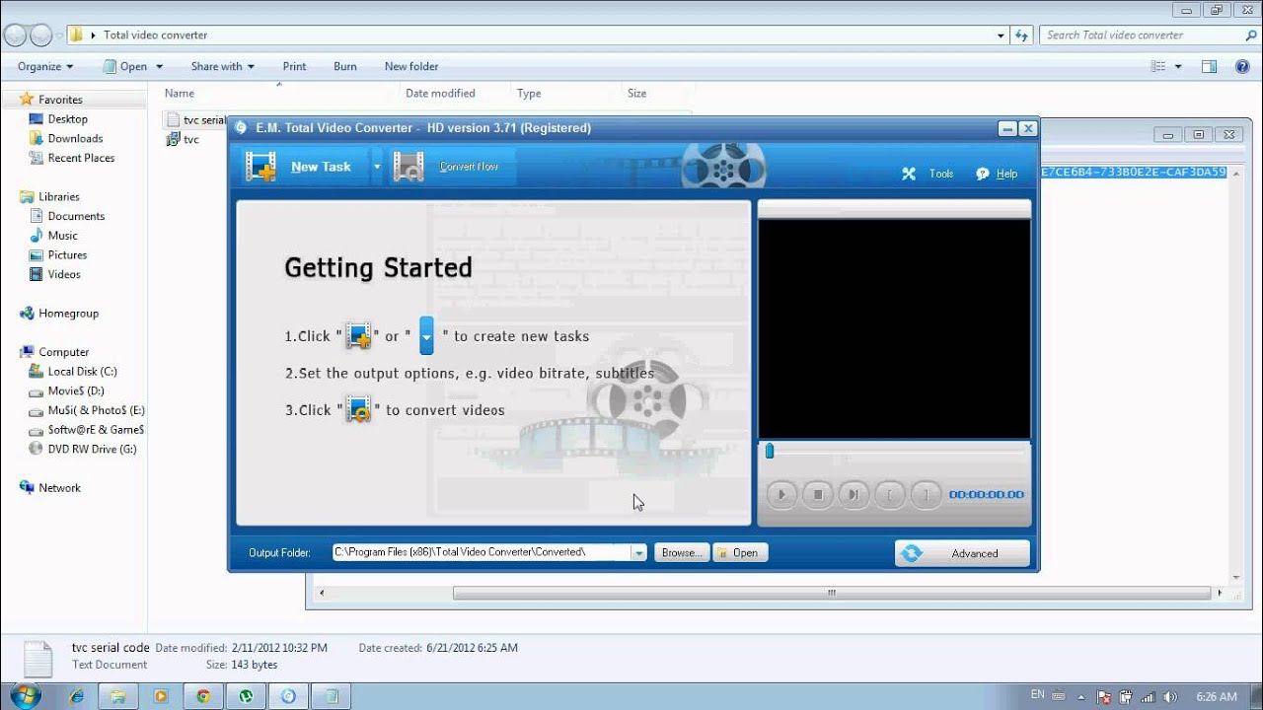This screenshot has height=710, width=1263.
Task: Open the Organize menu in Explorer
Action: [x=45, y=66]
